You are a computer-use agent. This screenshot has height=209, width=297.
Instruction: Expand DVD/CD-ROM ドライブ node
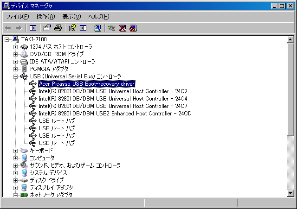pos(15,54)
